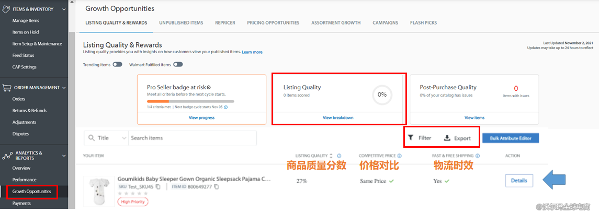Open Disputes in the sidebar
Image resolution: width=599 pixels, height=213 pixels.
pyautogui.click(x=20, y=134)
